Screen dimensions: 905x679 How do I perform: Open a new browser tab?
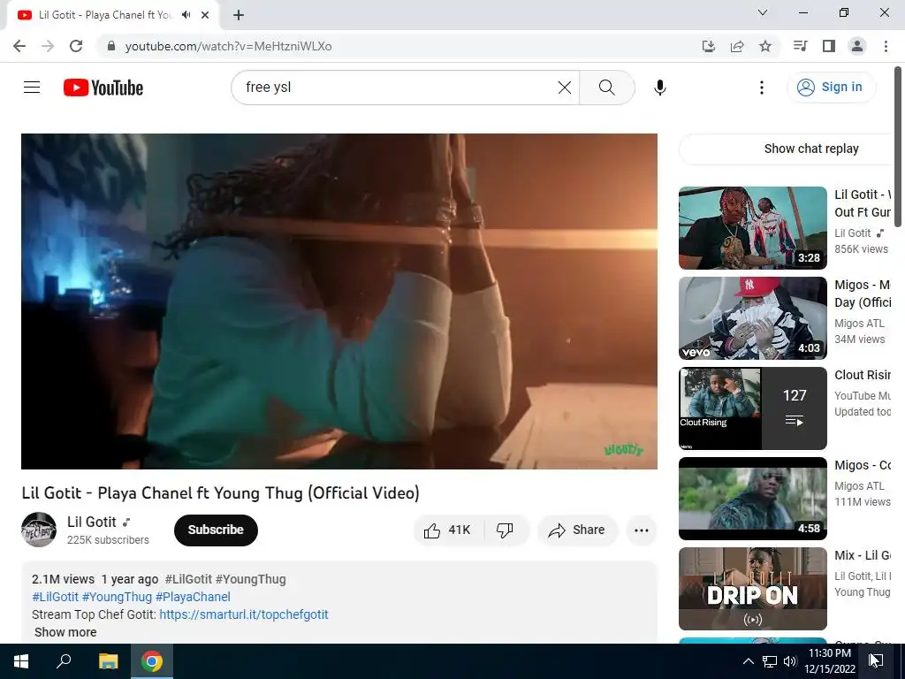tap(239, 15)
